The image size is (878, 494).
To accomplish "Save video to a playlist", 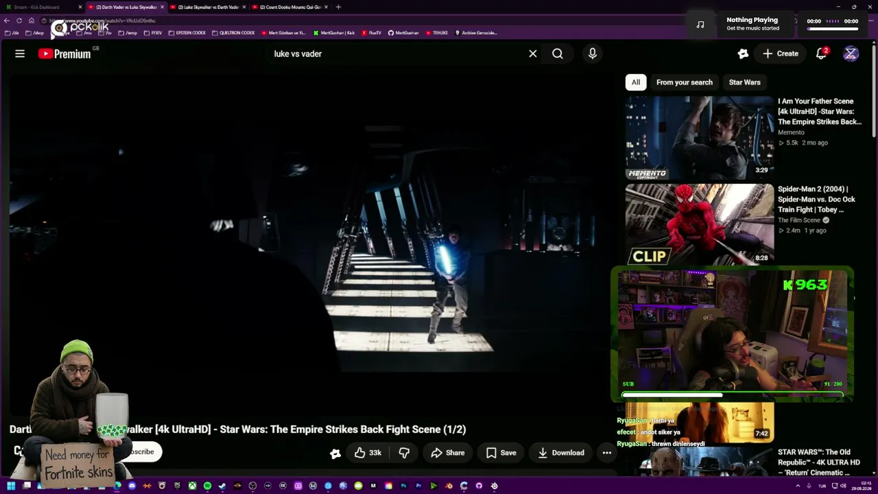I will [501, 453].
